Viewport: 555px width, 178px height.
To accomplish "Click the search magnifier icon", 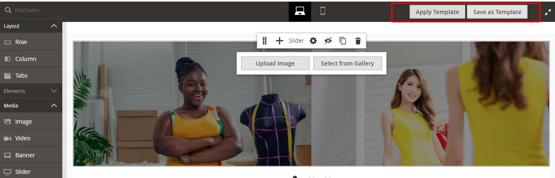I will click(8, 10).
